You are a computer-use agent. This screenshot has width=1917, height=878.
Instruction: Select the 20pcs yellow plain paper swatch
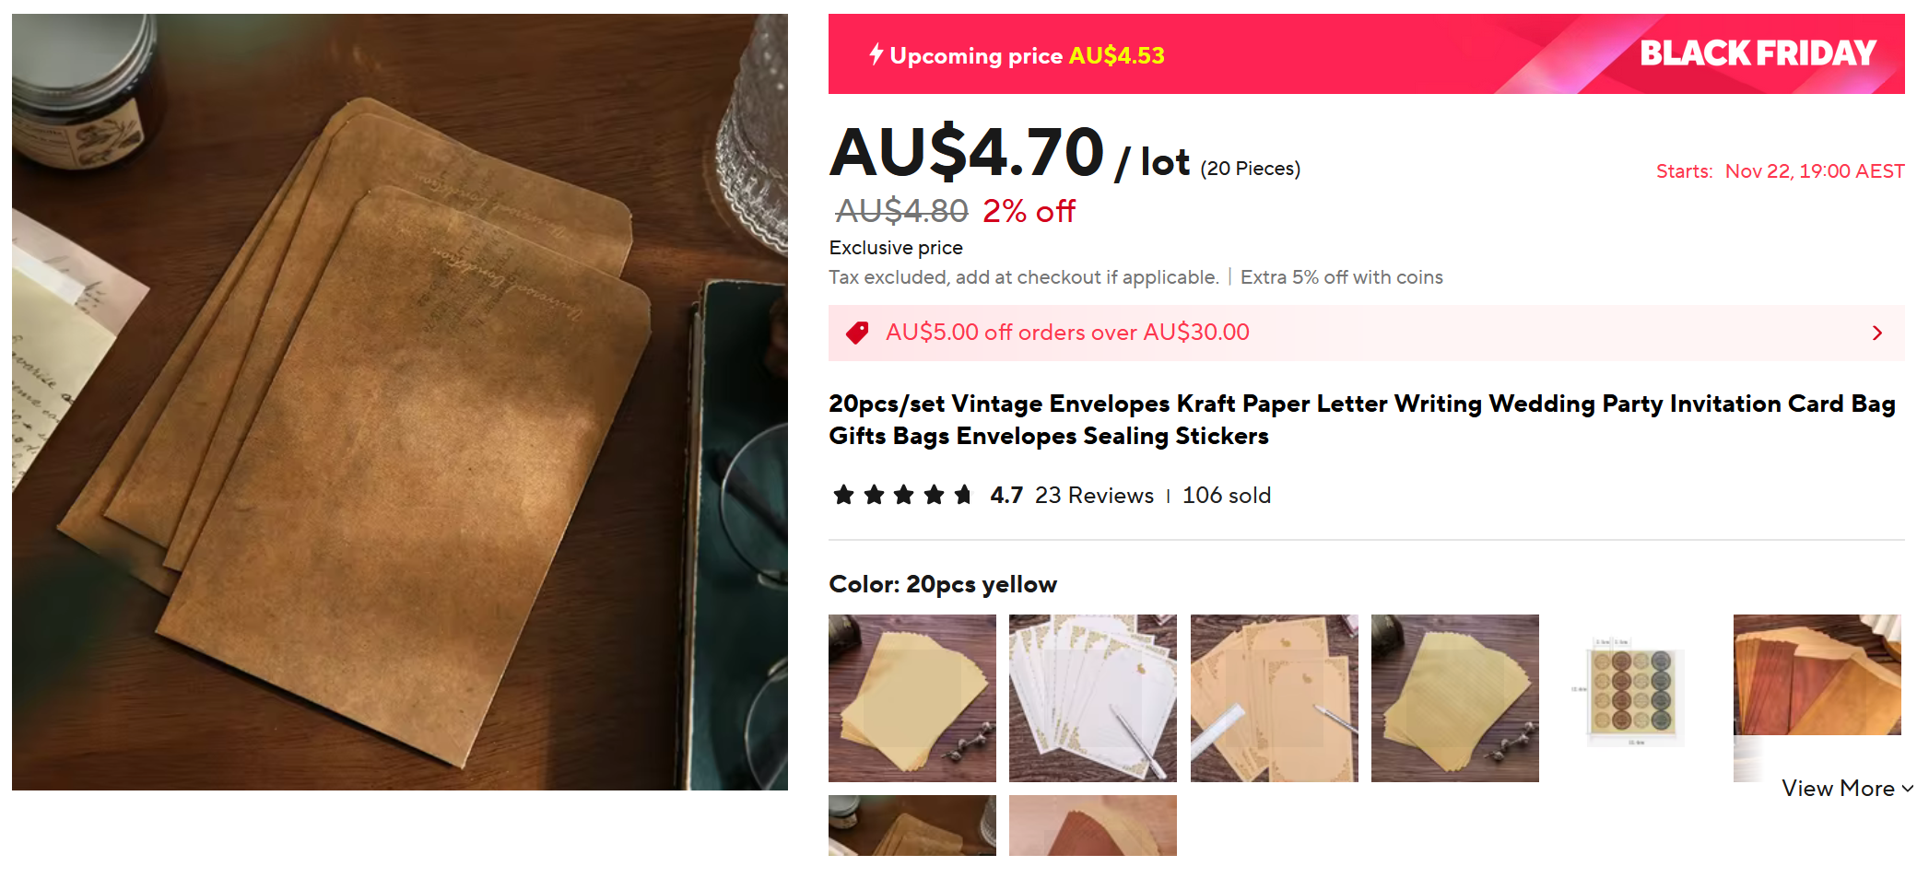(912, 698)
